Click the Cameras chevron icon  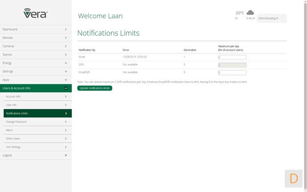tap(66, 46)
